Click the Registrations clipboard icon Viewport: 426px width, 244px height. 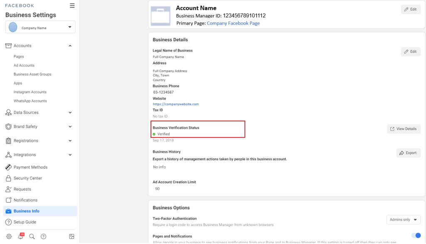[8, 140]
